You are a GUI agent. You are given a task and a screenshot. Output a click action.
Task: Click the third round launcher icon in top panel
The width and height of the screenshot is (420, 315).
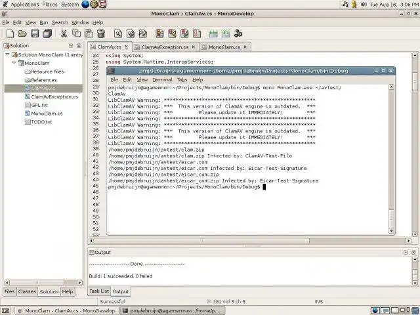click(x=102, y=5)
